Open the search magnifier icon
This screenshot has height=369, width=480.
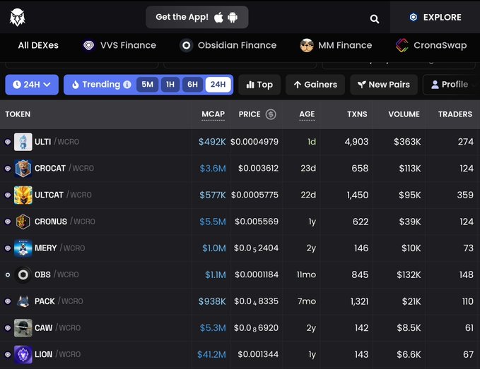(x=375, y=19)
